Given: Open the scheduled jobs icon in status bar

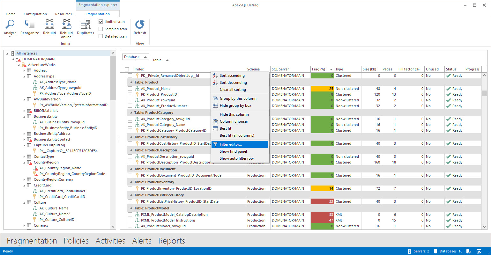Looking at the screenshot, I should click(x=479, y=251).
